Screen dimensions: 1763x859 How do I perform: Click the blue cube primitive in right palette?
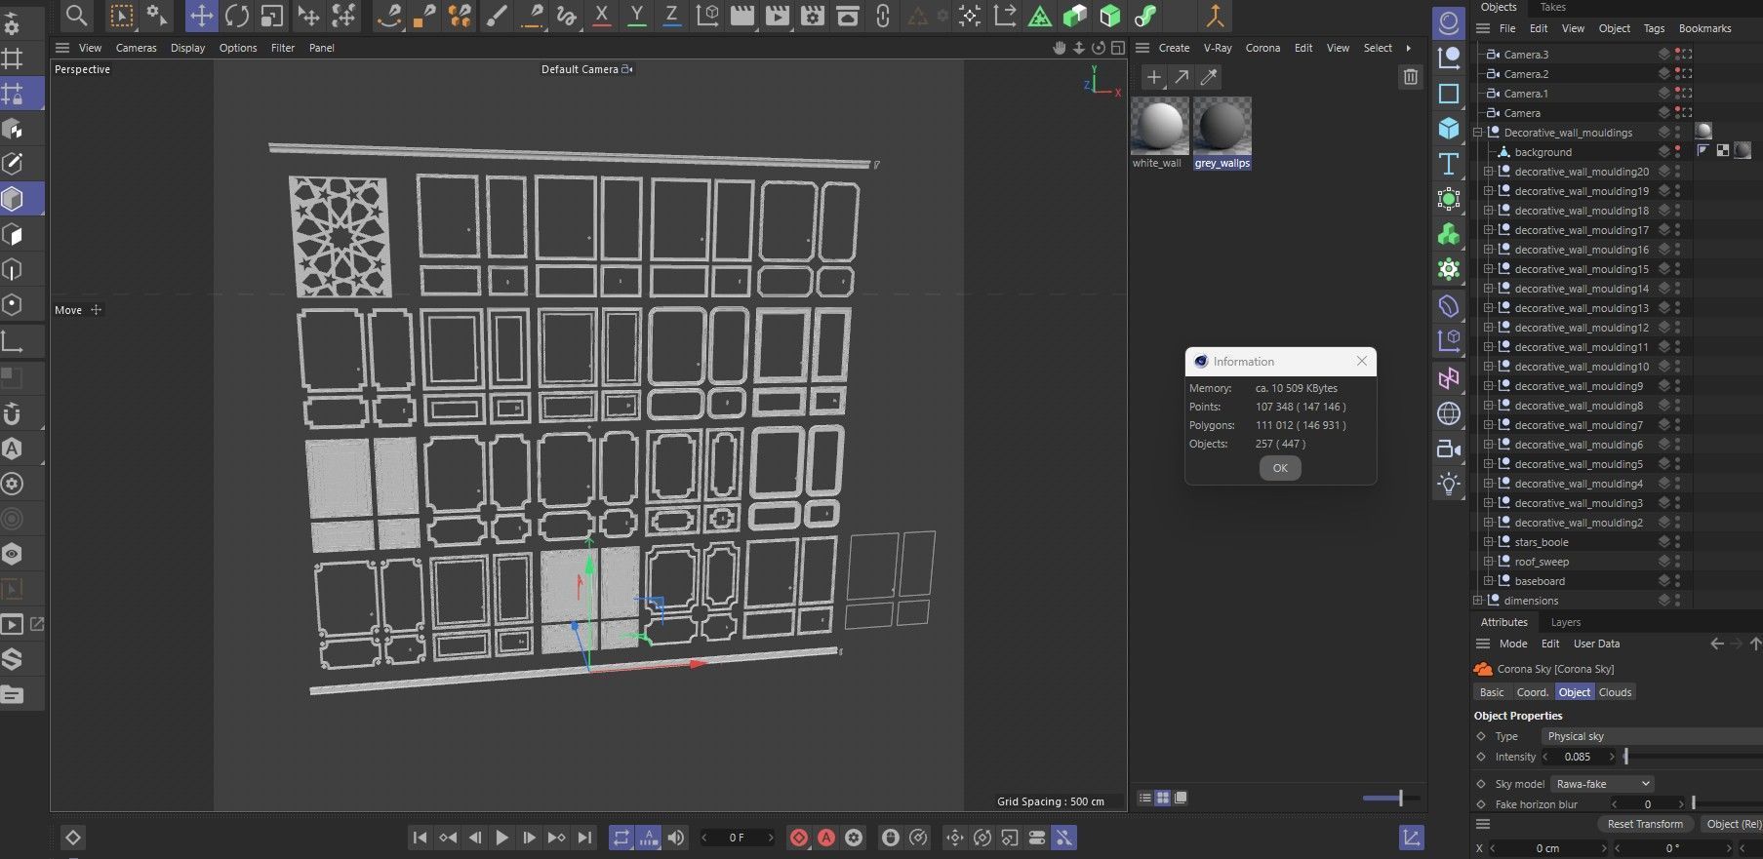[x=1449, y=129]
